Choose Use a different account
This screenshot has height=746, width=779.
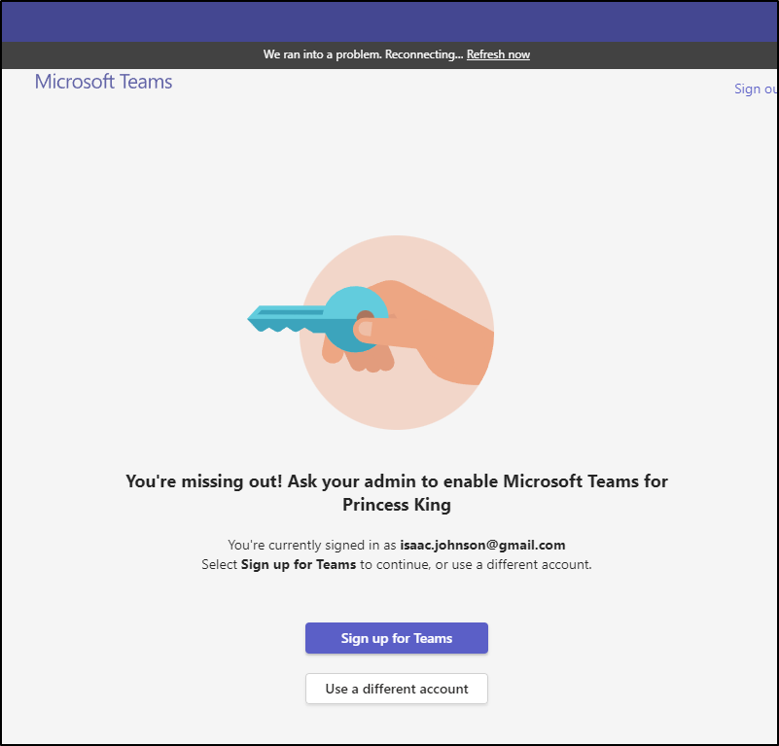(x=397, y=689)
